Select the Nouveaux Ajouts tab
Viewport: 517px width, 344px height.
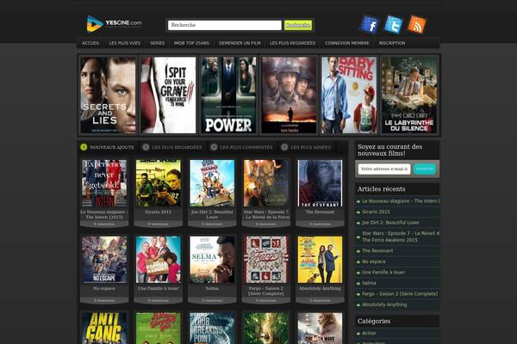[108, 147]
